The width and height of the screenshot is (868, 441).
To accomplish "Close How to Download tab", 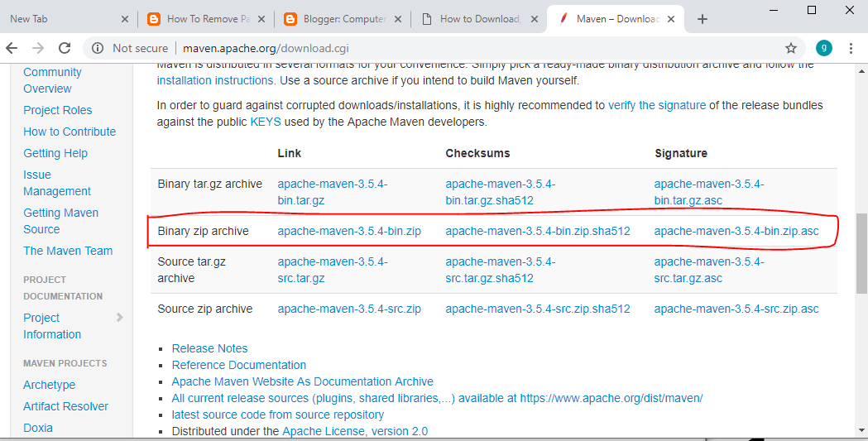I will [535, 19].
